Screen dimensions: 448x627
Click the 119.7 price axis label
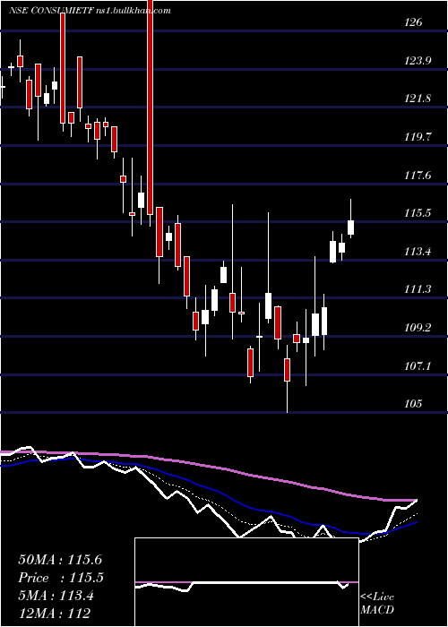click(x=418, y=137)
